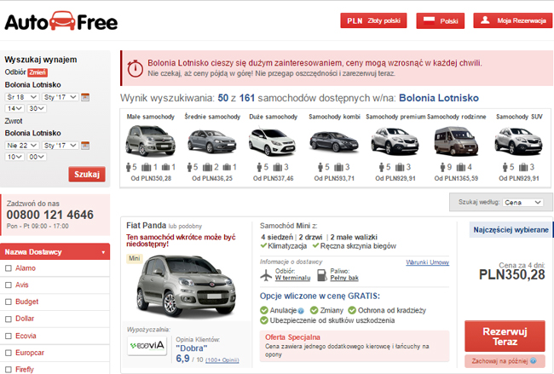Open the Szukaj według Cena dropdown
This screenshot has height=374, width=554.
(523, 203)
